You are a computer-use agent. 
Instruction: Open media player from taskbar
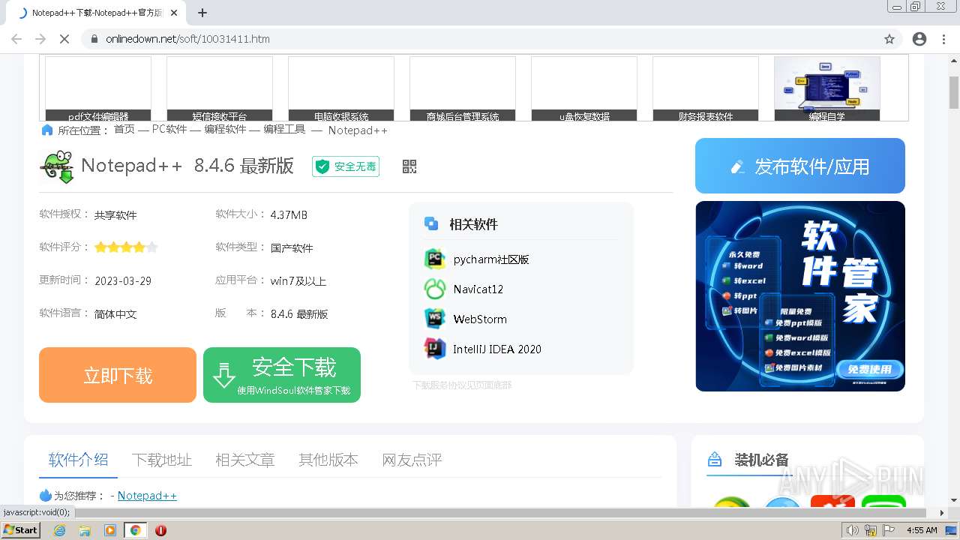110,530
